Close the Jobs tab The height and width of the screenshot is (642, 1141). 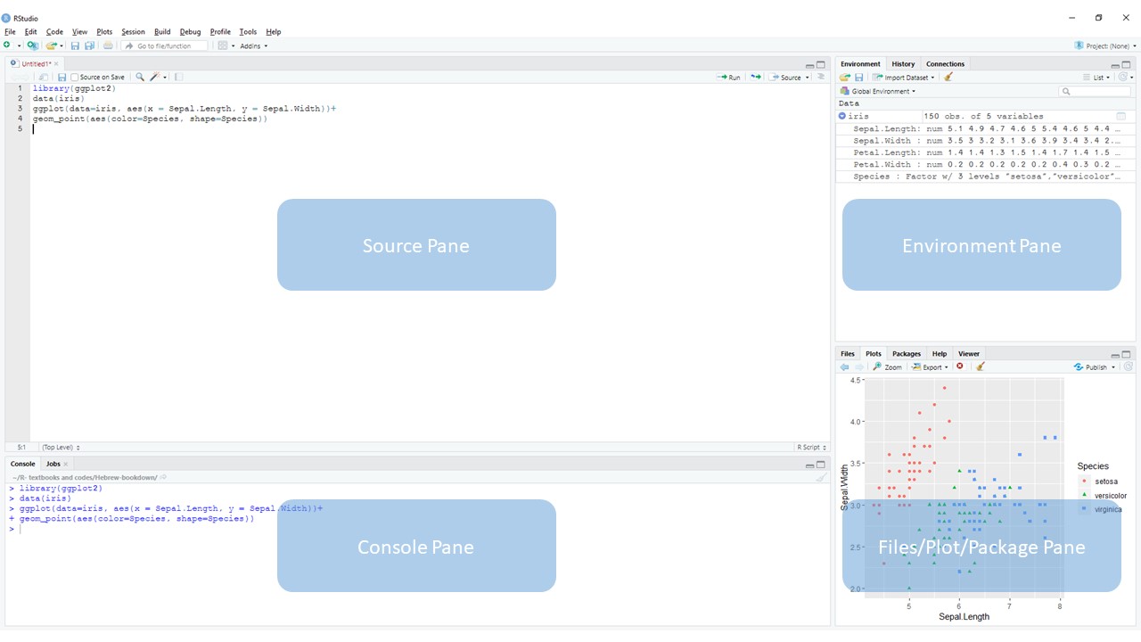[66, 465]
